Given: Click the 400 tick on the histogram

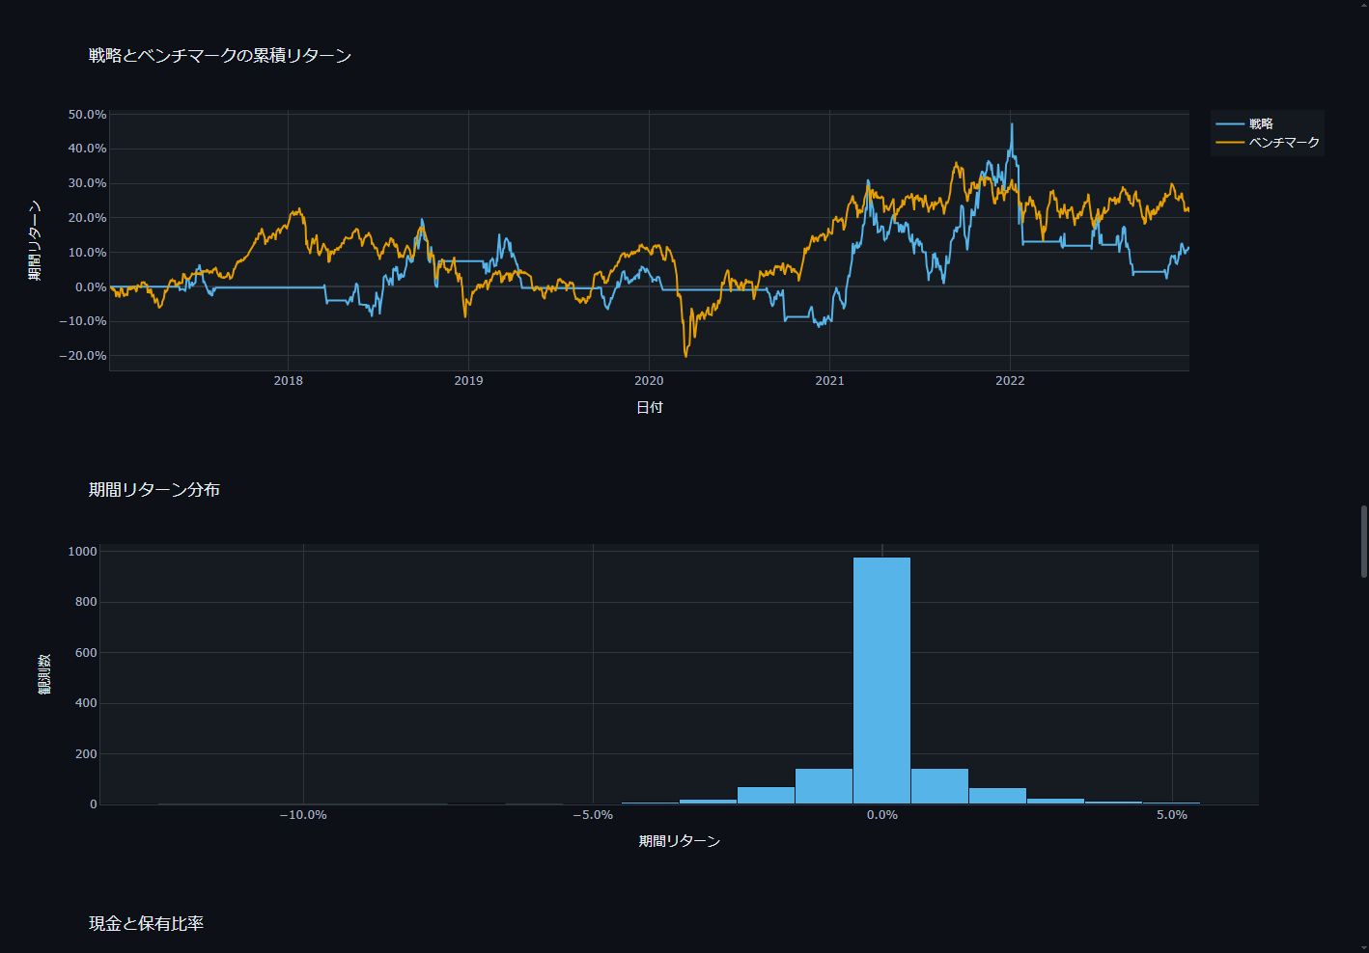Looking at the screenshot, I should 87,703.
